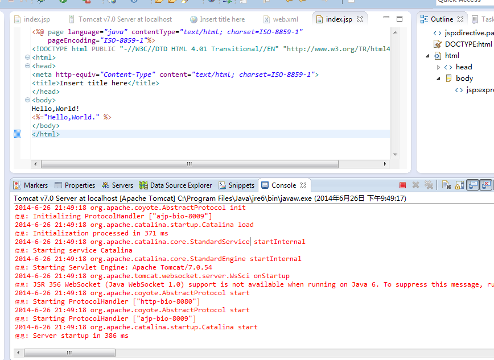The image size is (494, 360).
Task: Click the Remove Launch gray X icon
Action: (x=415, y=185)
